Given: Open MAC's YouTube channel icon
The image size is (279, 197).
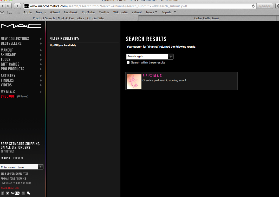Looking at the screenshot, I should pyautogui.click(x=15, y=193).
